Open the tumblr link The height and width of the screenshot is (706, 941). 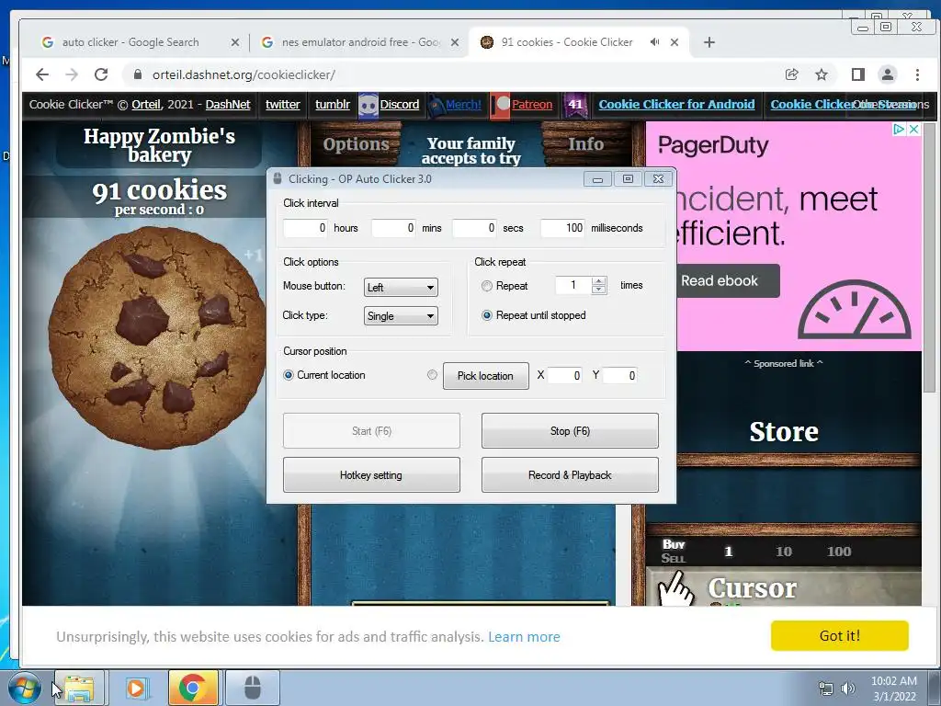pyautogui.click(x=333, y=105)
